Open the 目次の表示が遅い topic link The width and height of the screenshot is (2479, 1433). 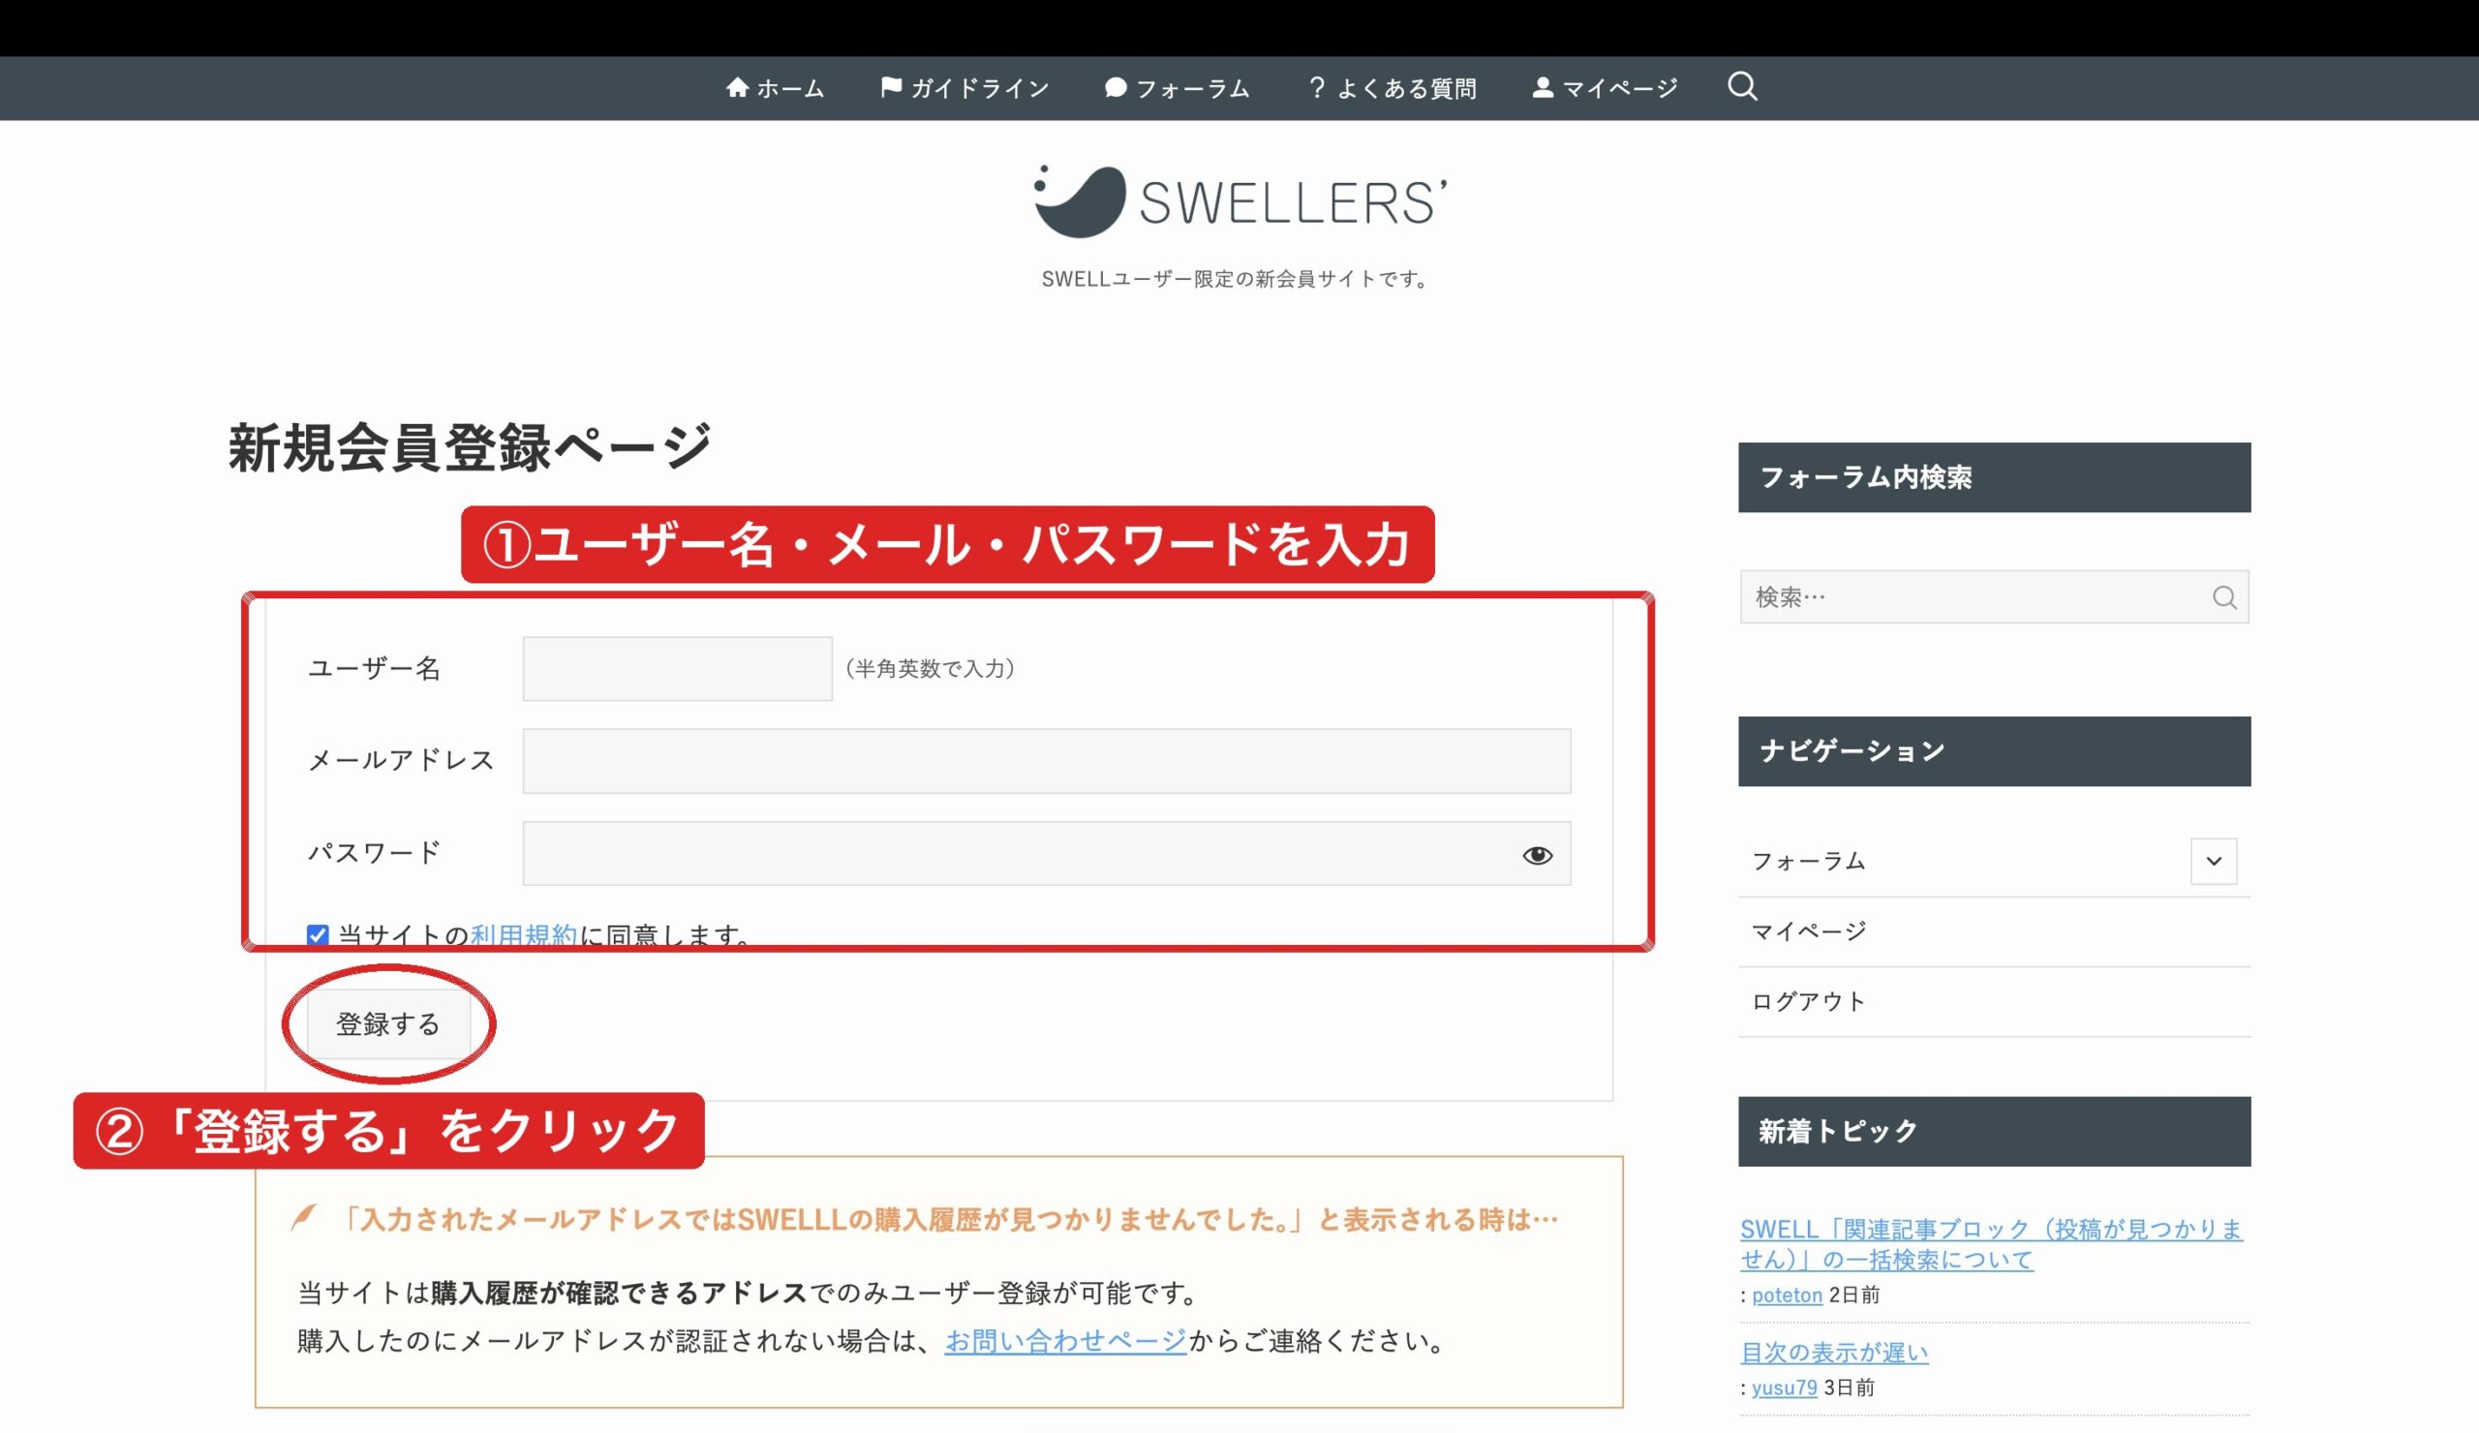click(1834, 1353)
